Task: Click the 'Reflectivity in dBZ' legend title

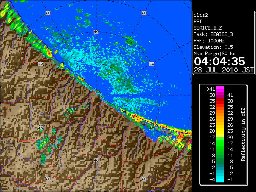Action: (x=243, y=134)
